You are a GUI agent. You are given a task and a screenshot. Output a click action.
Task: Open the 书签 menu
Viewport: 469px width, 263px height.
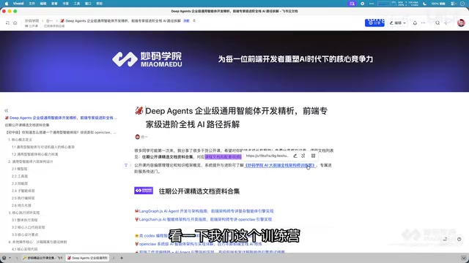(x=65, y=4)
